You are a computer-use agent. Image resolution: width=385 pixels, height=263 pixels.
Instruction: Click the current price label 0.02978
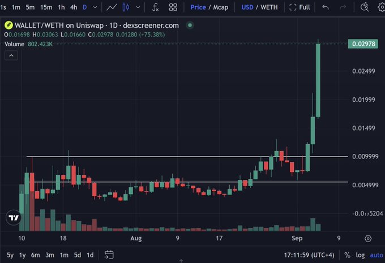363,44
